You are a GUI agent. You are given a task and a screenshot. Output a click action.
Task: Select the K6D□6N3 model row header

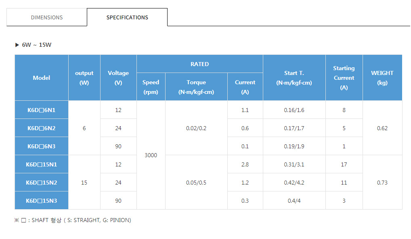(42, 146)
